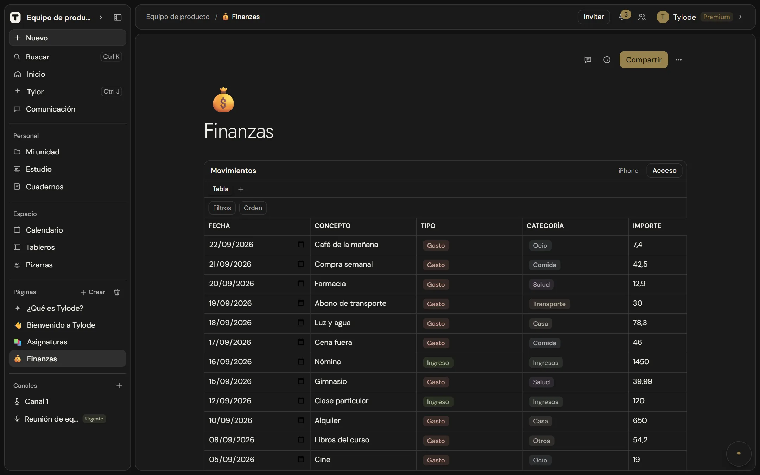Image resolution: width=760 pixels, height=475 pixels.
Task: Open the Canal 1 voice channel
Action: point(68,401)
